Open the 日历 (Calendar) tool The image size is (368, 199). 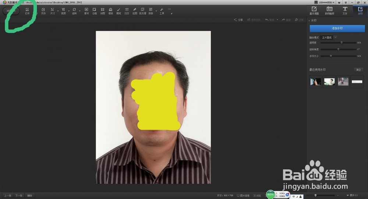pos(127,11)
